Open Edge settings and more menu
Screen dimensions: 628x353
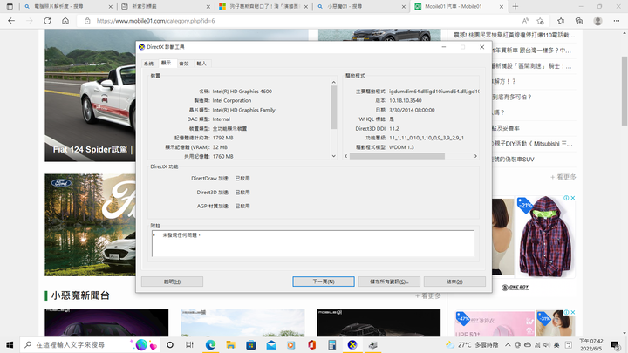pos(617,21)
